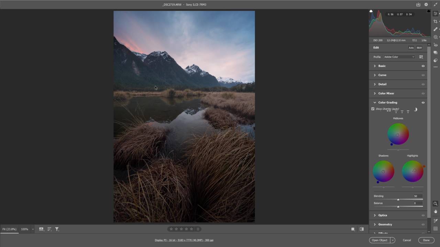
Task: Toggle the grid overlay icon
Action: click(436, 229)
